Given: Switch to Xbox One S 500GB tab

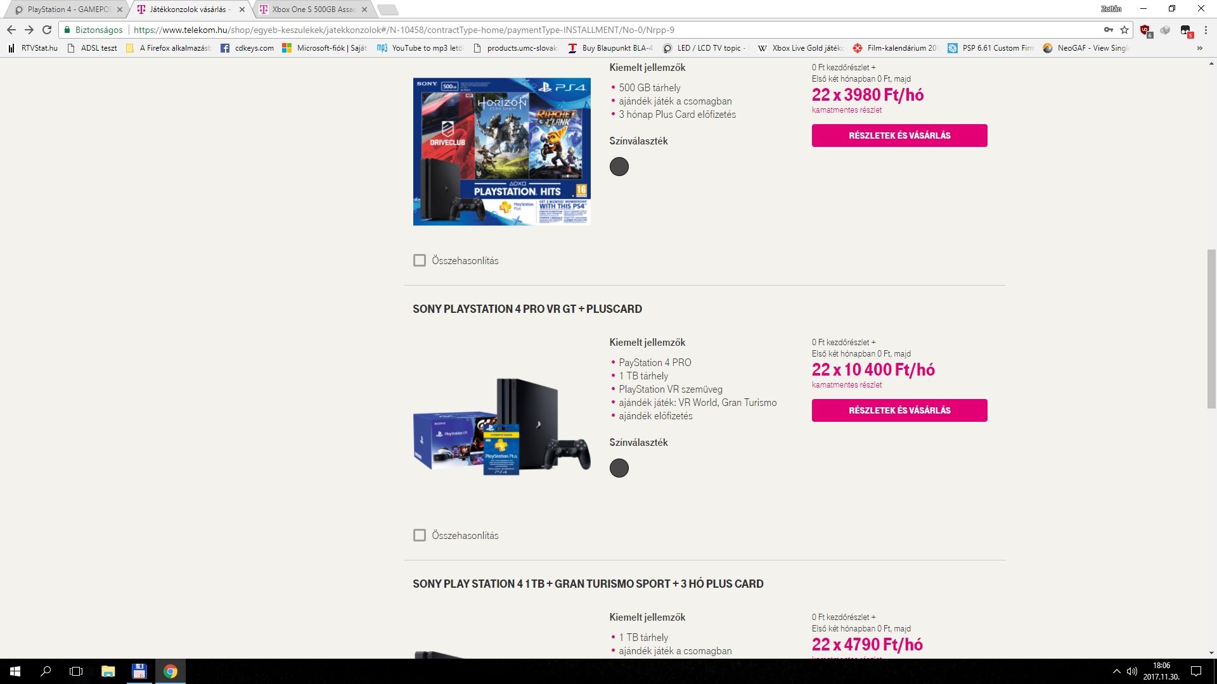Looking at the screenshot, I should click(x=313, y=9).
